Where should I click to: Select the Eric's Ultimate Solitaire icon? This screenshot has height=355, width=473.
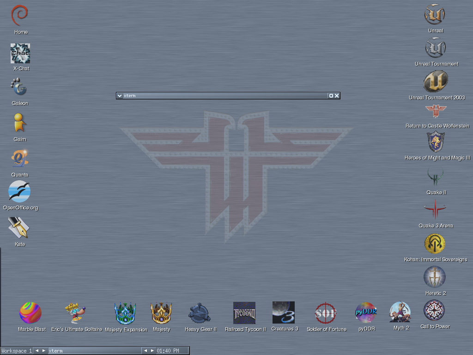[75, 313]
